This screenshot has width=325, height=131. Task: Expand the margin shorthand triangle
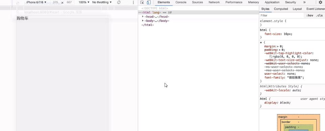(x=278, y=47)
